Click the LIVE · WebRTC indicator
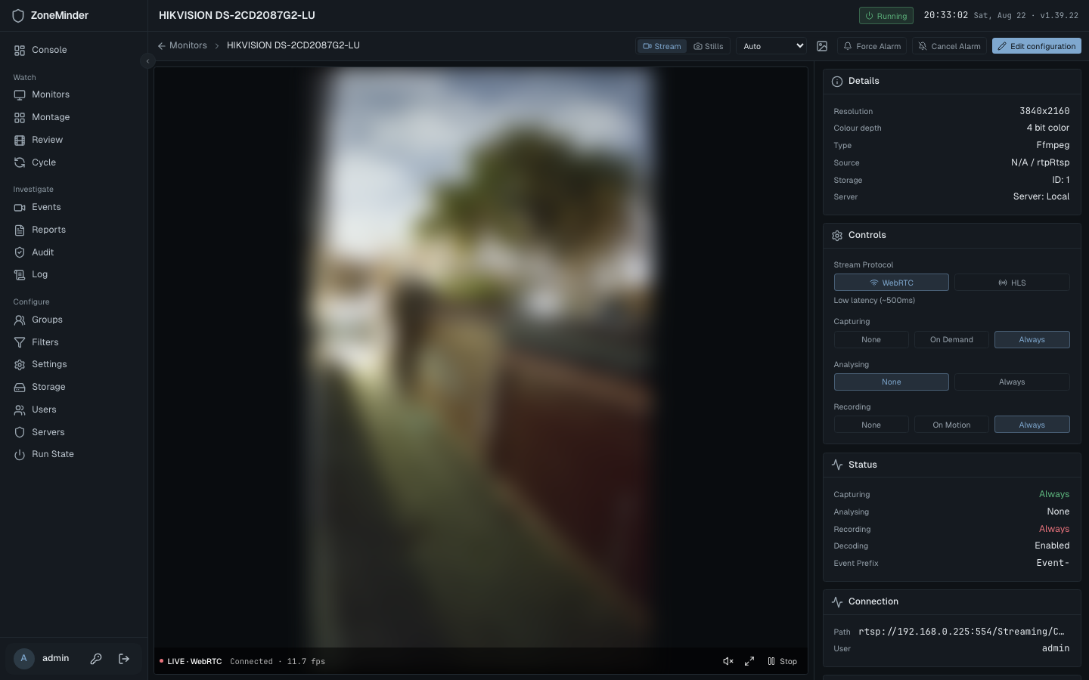The height and width of the screenshot is (680, 1089). [191, 661]
